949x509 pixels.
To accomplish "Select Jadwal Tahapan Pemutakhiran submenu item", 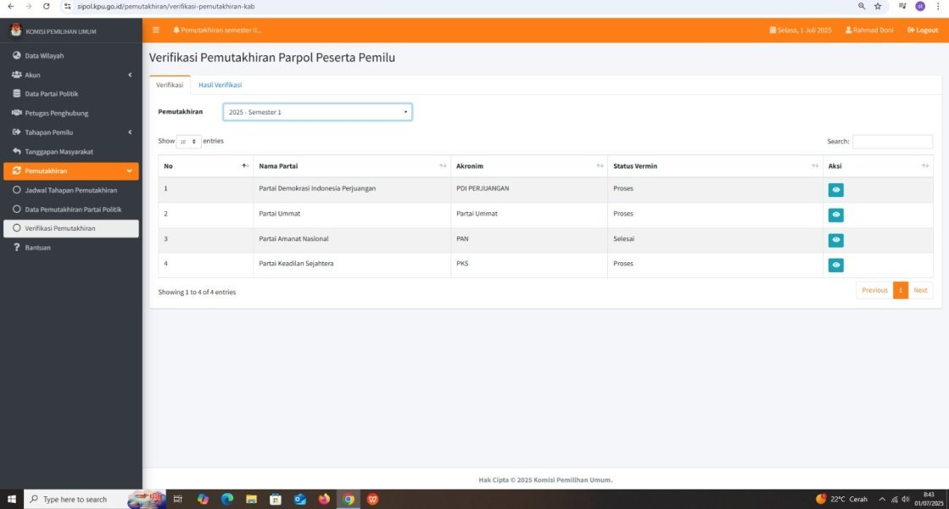I will pyautogui.click(x=70, y=190).
